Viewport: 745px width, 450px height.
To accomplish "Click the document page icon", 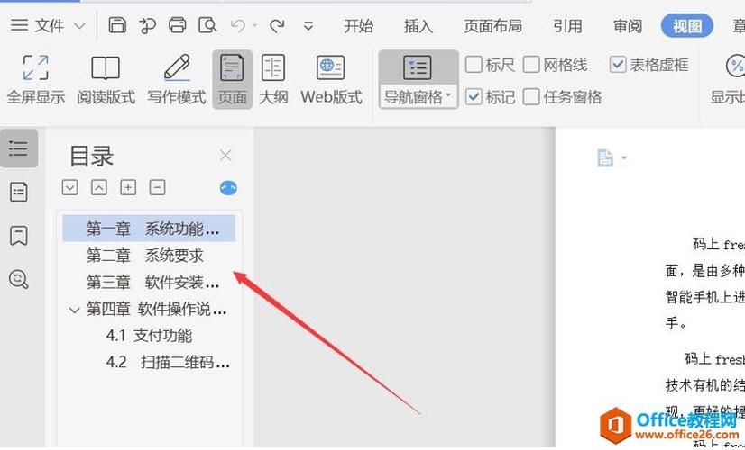I will (x=605, y=157).
